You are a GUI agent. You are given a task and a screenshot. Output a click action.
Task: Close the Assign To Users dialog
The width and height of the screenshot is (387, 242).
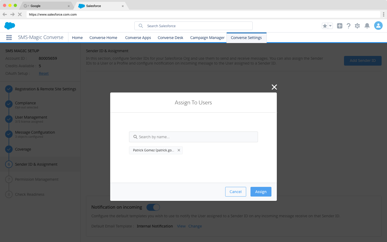[x=274, y=87]
